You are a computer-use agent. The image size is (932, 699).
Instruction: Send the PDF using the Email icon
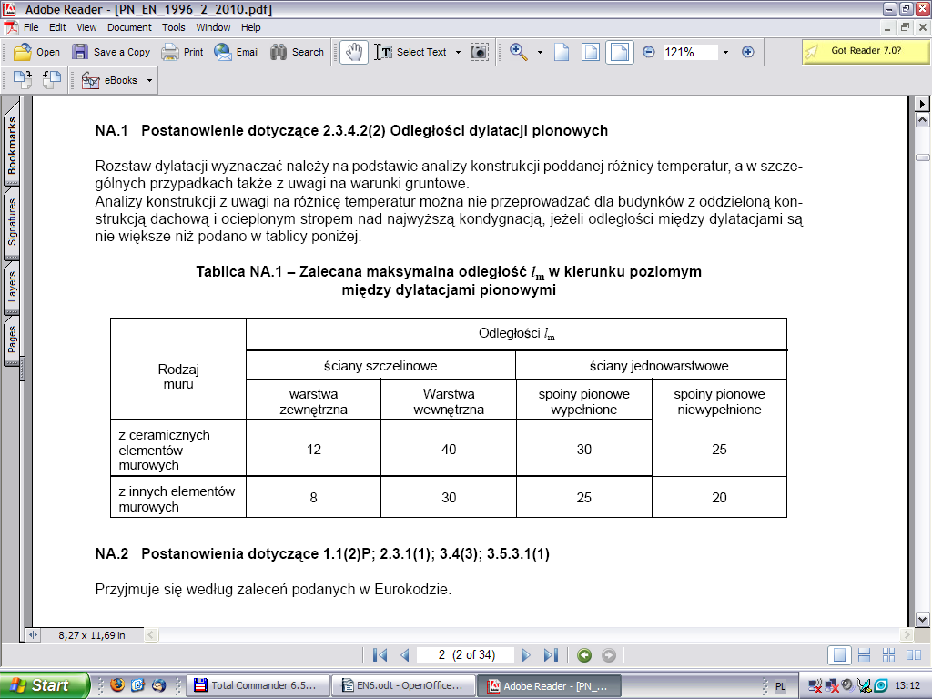click(x=223, y=52)
